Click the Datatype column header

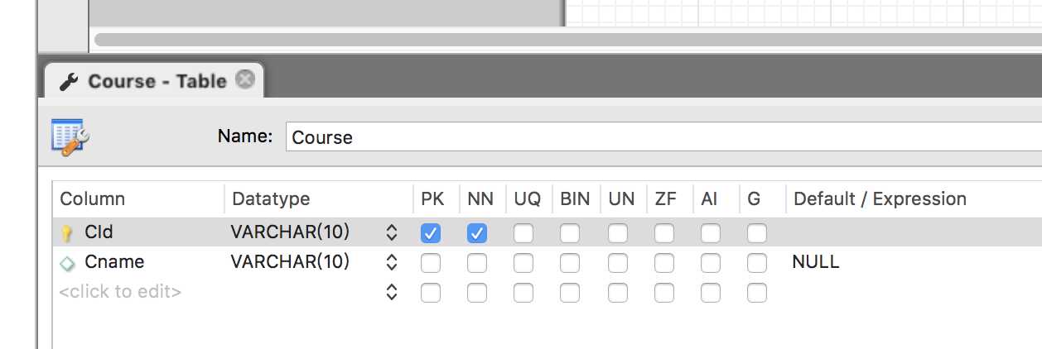point(271,199)
